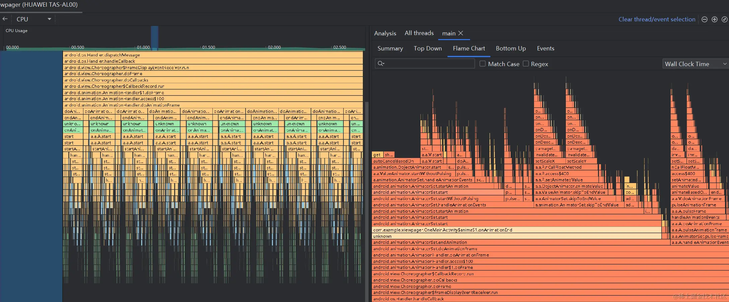729x302 pixels.
Task: Switch to the Analysis tab
Action: click(385, 33)
